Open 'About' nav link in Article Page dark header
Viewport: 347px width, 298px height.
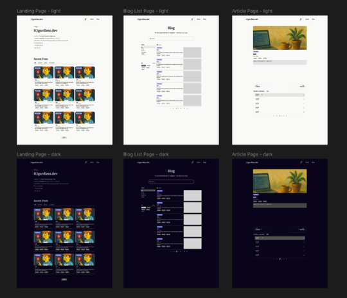tap(307, 162)
